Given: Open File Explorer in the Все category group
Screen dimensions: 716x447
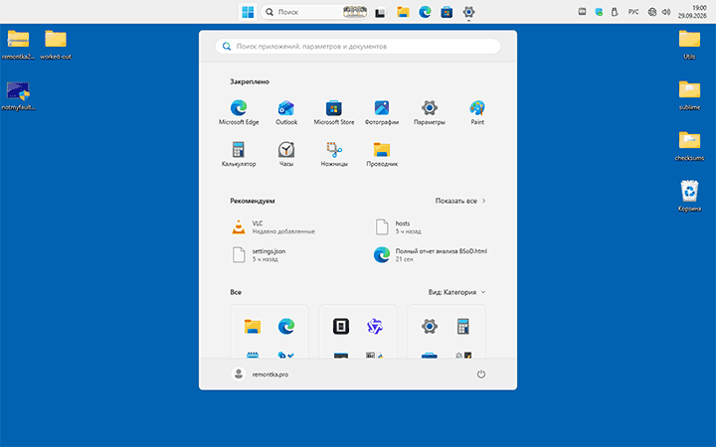Looking at the screenshot, I should tap(253, 327).
